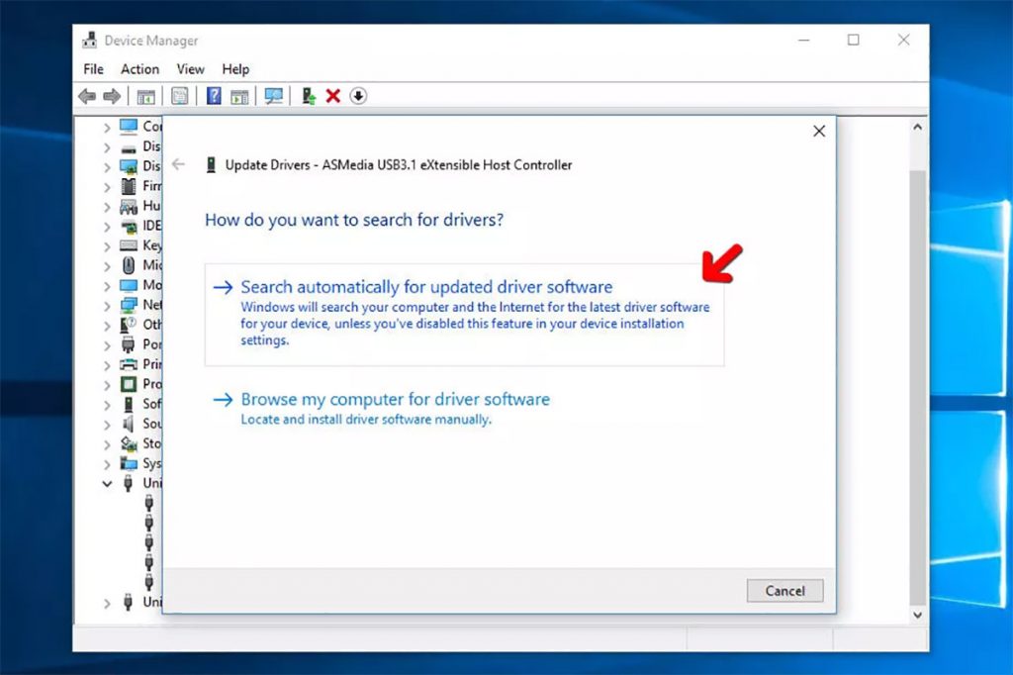This screenshot has height=675, width=1013.
Task: Click the Forward arrow in Device Manager toolbar
Action: pyautogui.click(x=112, y=96)
